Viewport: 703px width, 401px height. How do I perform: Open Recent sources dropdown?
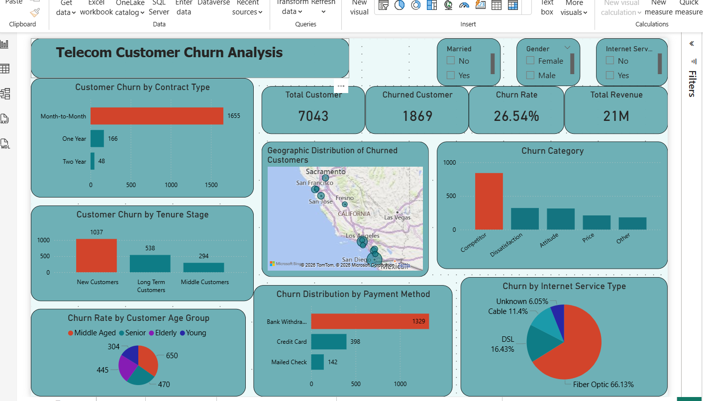pos(260,12)
